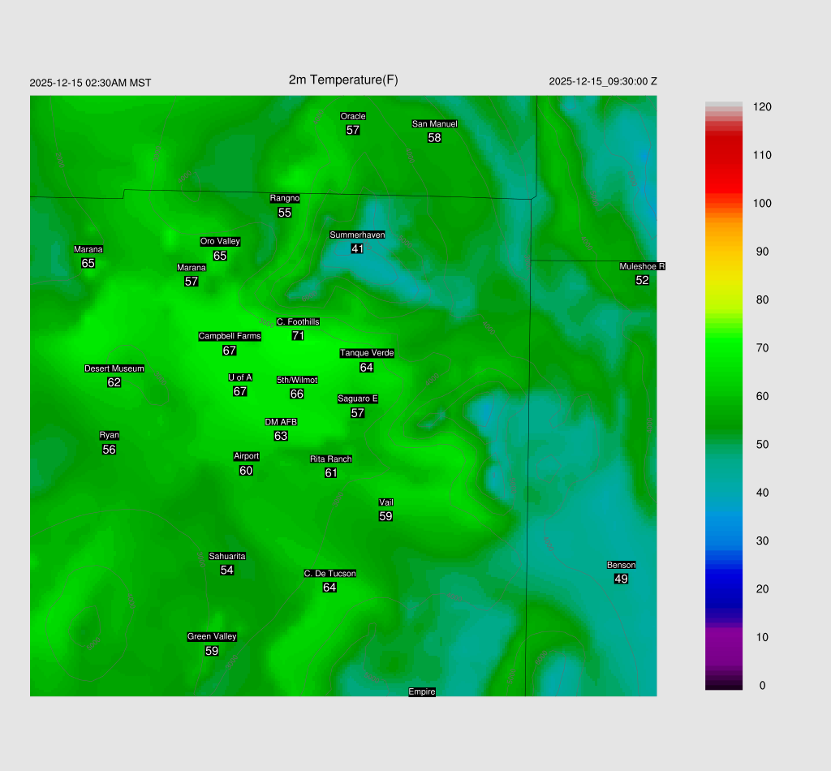Click the DM AFB station marker
Image resolution: width=831 pixels, height=771 pixels.
pos(281,422)
